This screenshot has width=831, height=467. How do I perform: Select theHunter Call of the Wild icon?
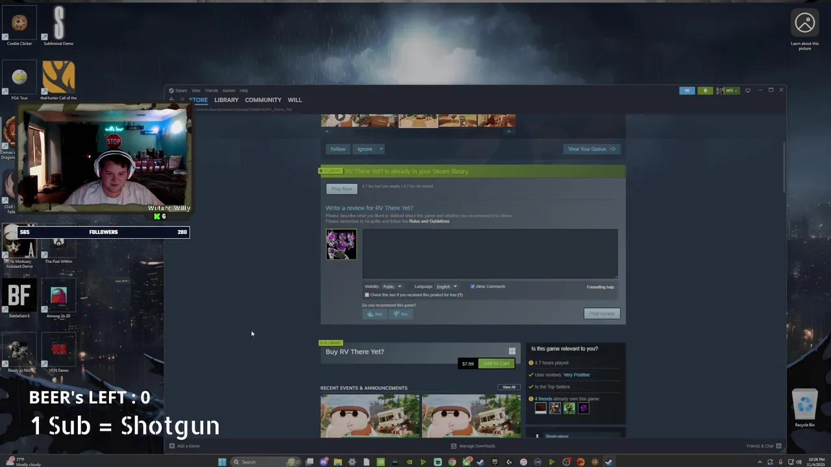[x=58, y=81]
